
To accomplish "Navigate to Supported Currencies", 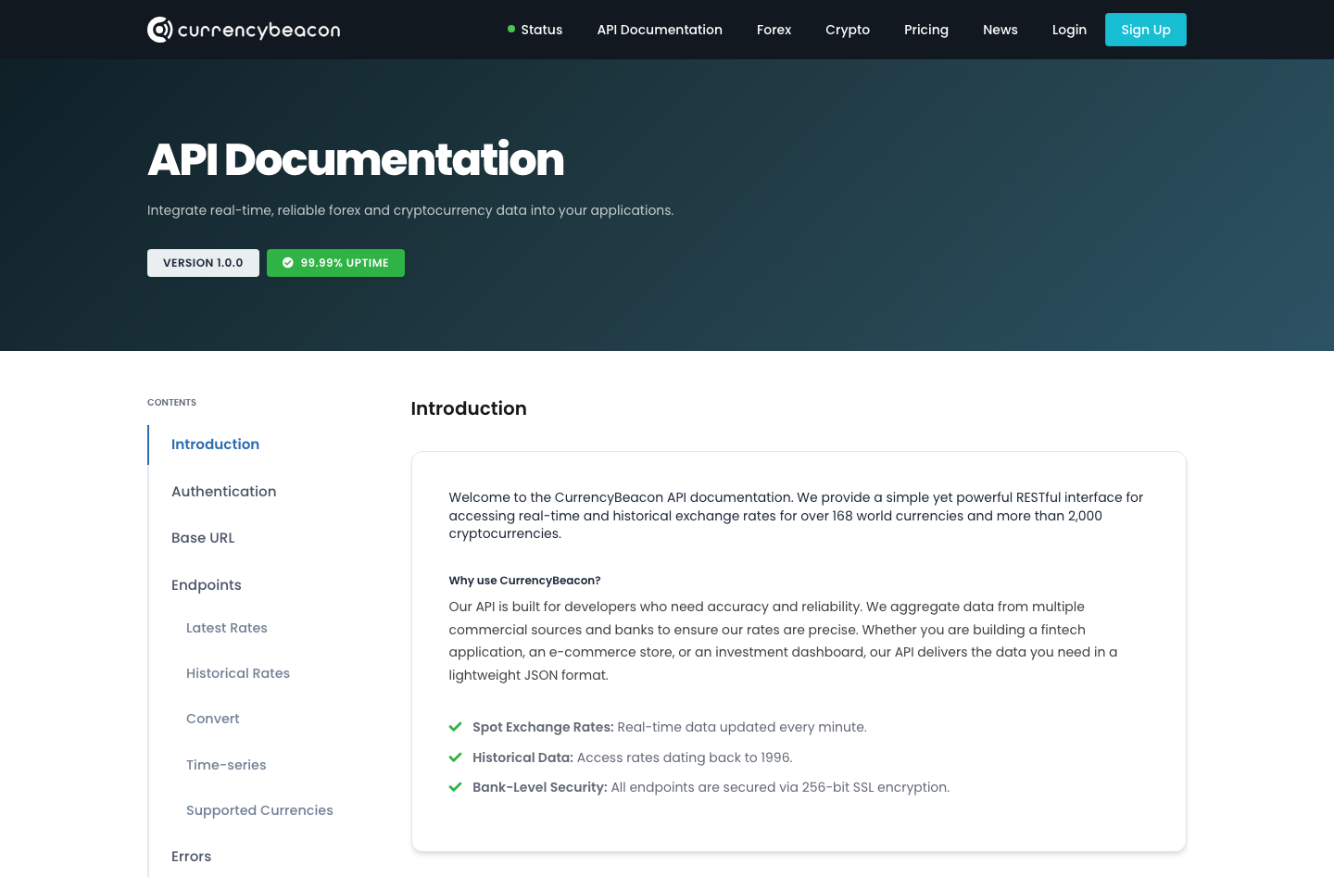I will click(259, 809).
